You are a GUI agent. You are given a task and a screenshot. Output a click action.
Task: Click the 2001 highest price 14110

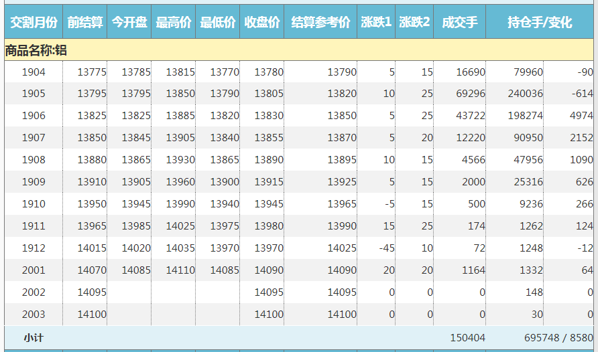[x=180, y=270]
